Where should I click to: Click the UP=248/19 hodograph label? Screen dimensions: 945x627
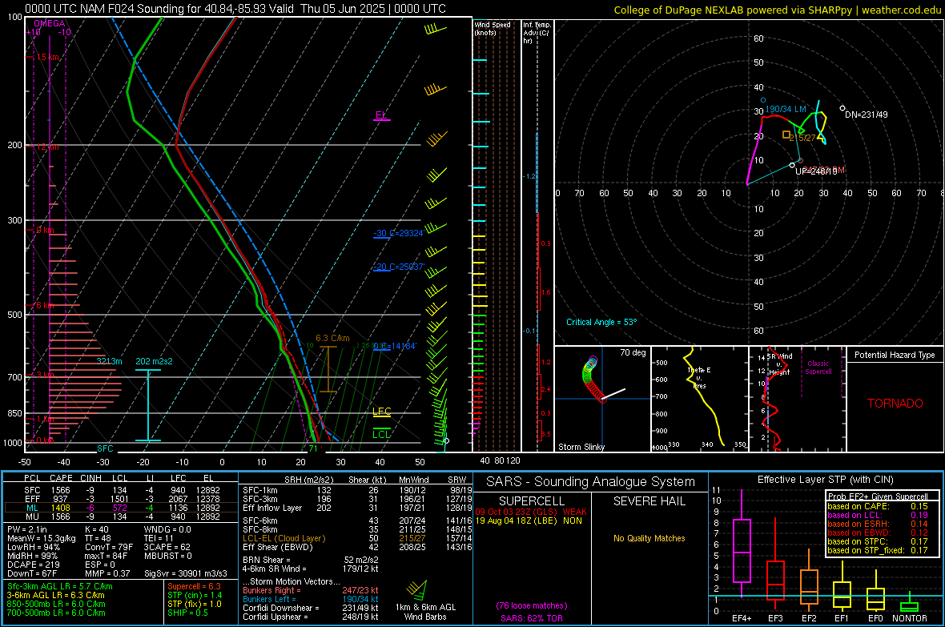[816, 171]
